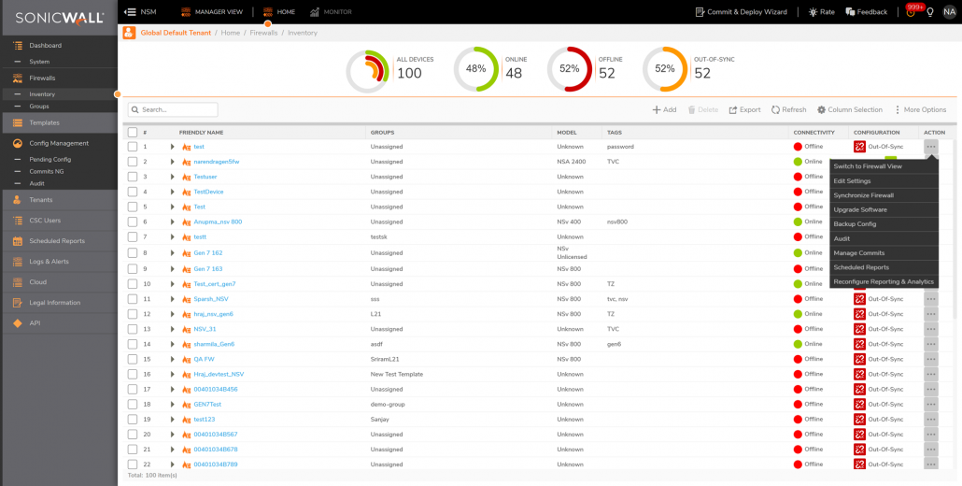
Task: Expand the sharmila_Gen6 row
Action: (x=173, y=344)
